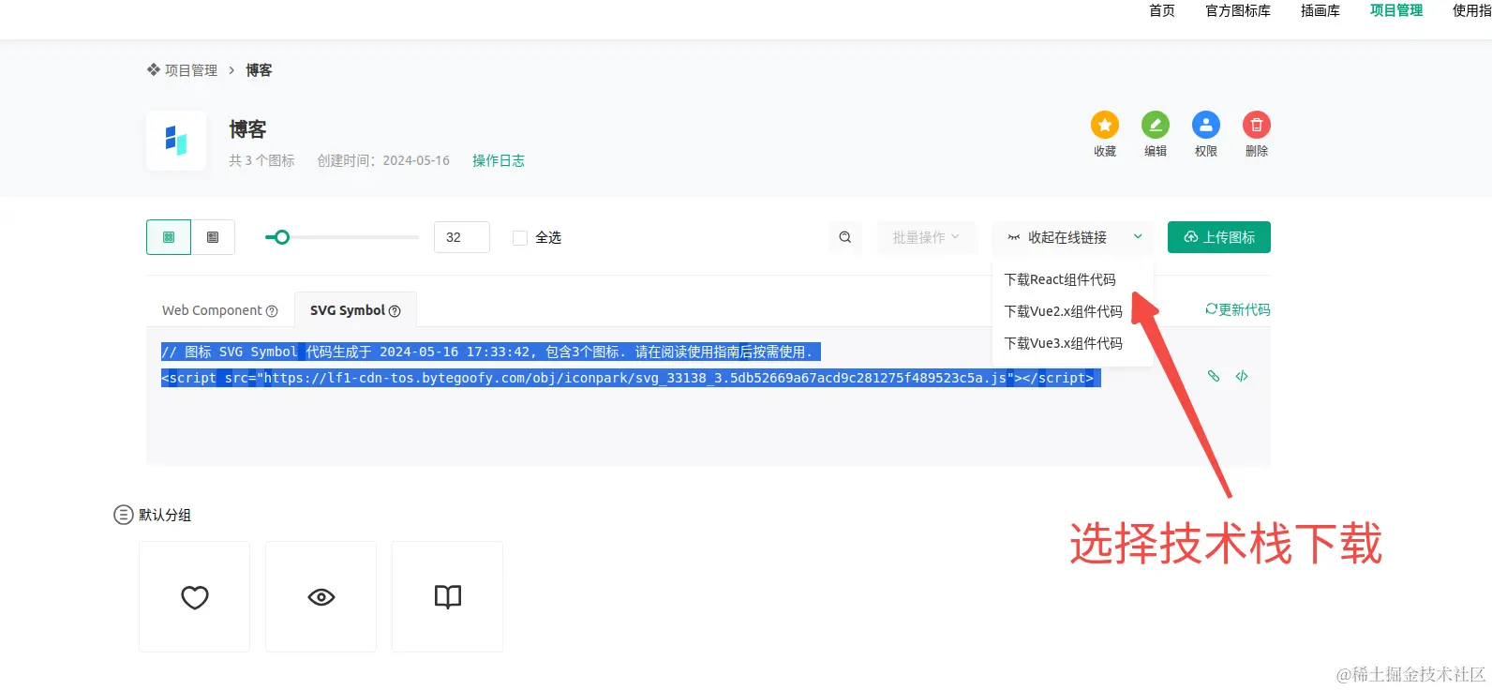This screenshot has height=690, width=1492.
Task: Open 官方图标库 in top navigation
Action: [1238, 10]
